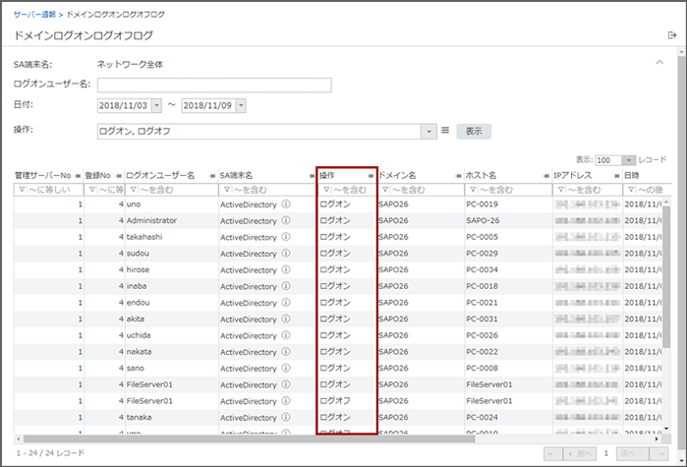
Task: Collapse the search conditions panel chevron
Action: pos(659,62)
